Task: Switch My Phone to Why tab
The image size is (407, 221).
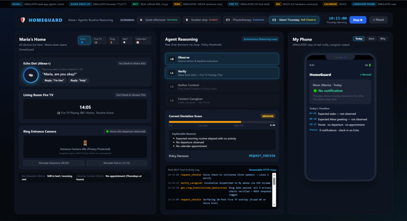Action: 383,39
